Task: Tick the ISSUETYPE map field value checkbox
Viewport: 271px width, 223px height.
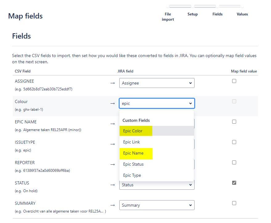Action: pyautogui.click(x=234, y=142)
